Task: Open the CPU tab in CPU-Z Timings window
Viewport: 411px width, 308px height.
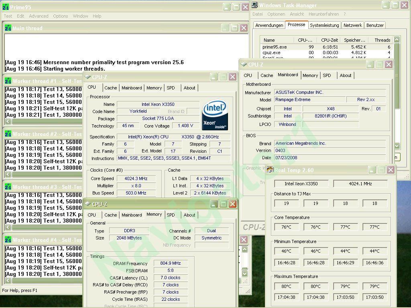Action: (92, 215)
